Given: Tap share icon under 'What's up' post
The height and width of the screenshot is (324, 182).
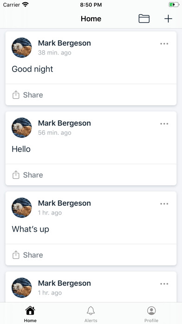Looking at the screenshot, I should pos(16,255).
